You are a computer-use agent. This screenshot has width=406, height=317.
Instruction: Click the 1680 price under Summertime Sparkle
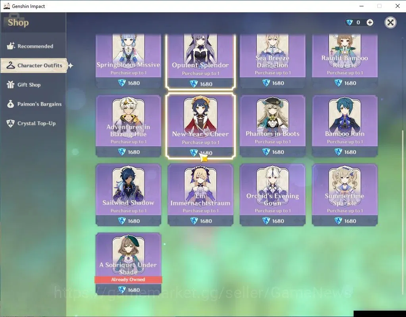tap(350, 221)
